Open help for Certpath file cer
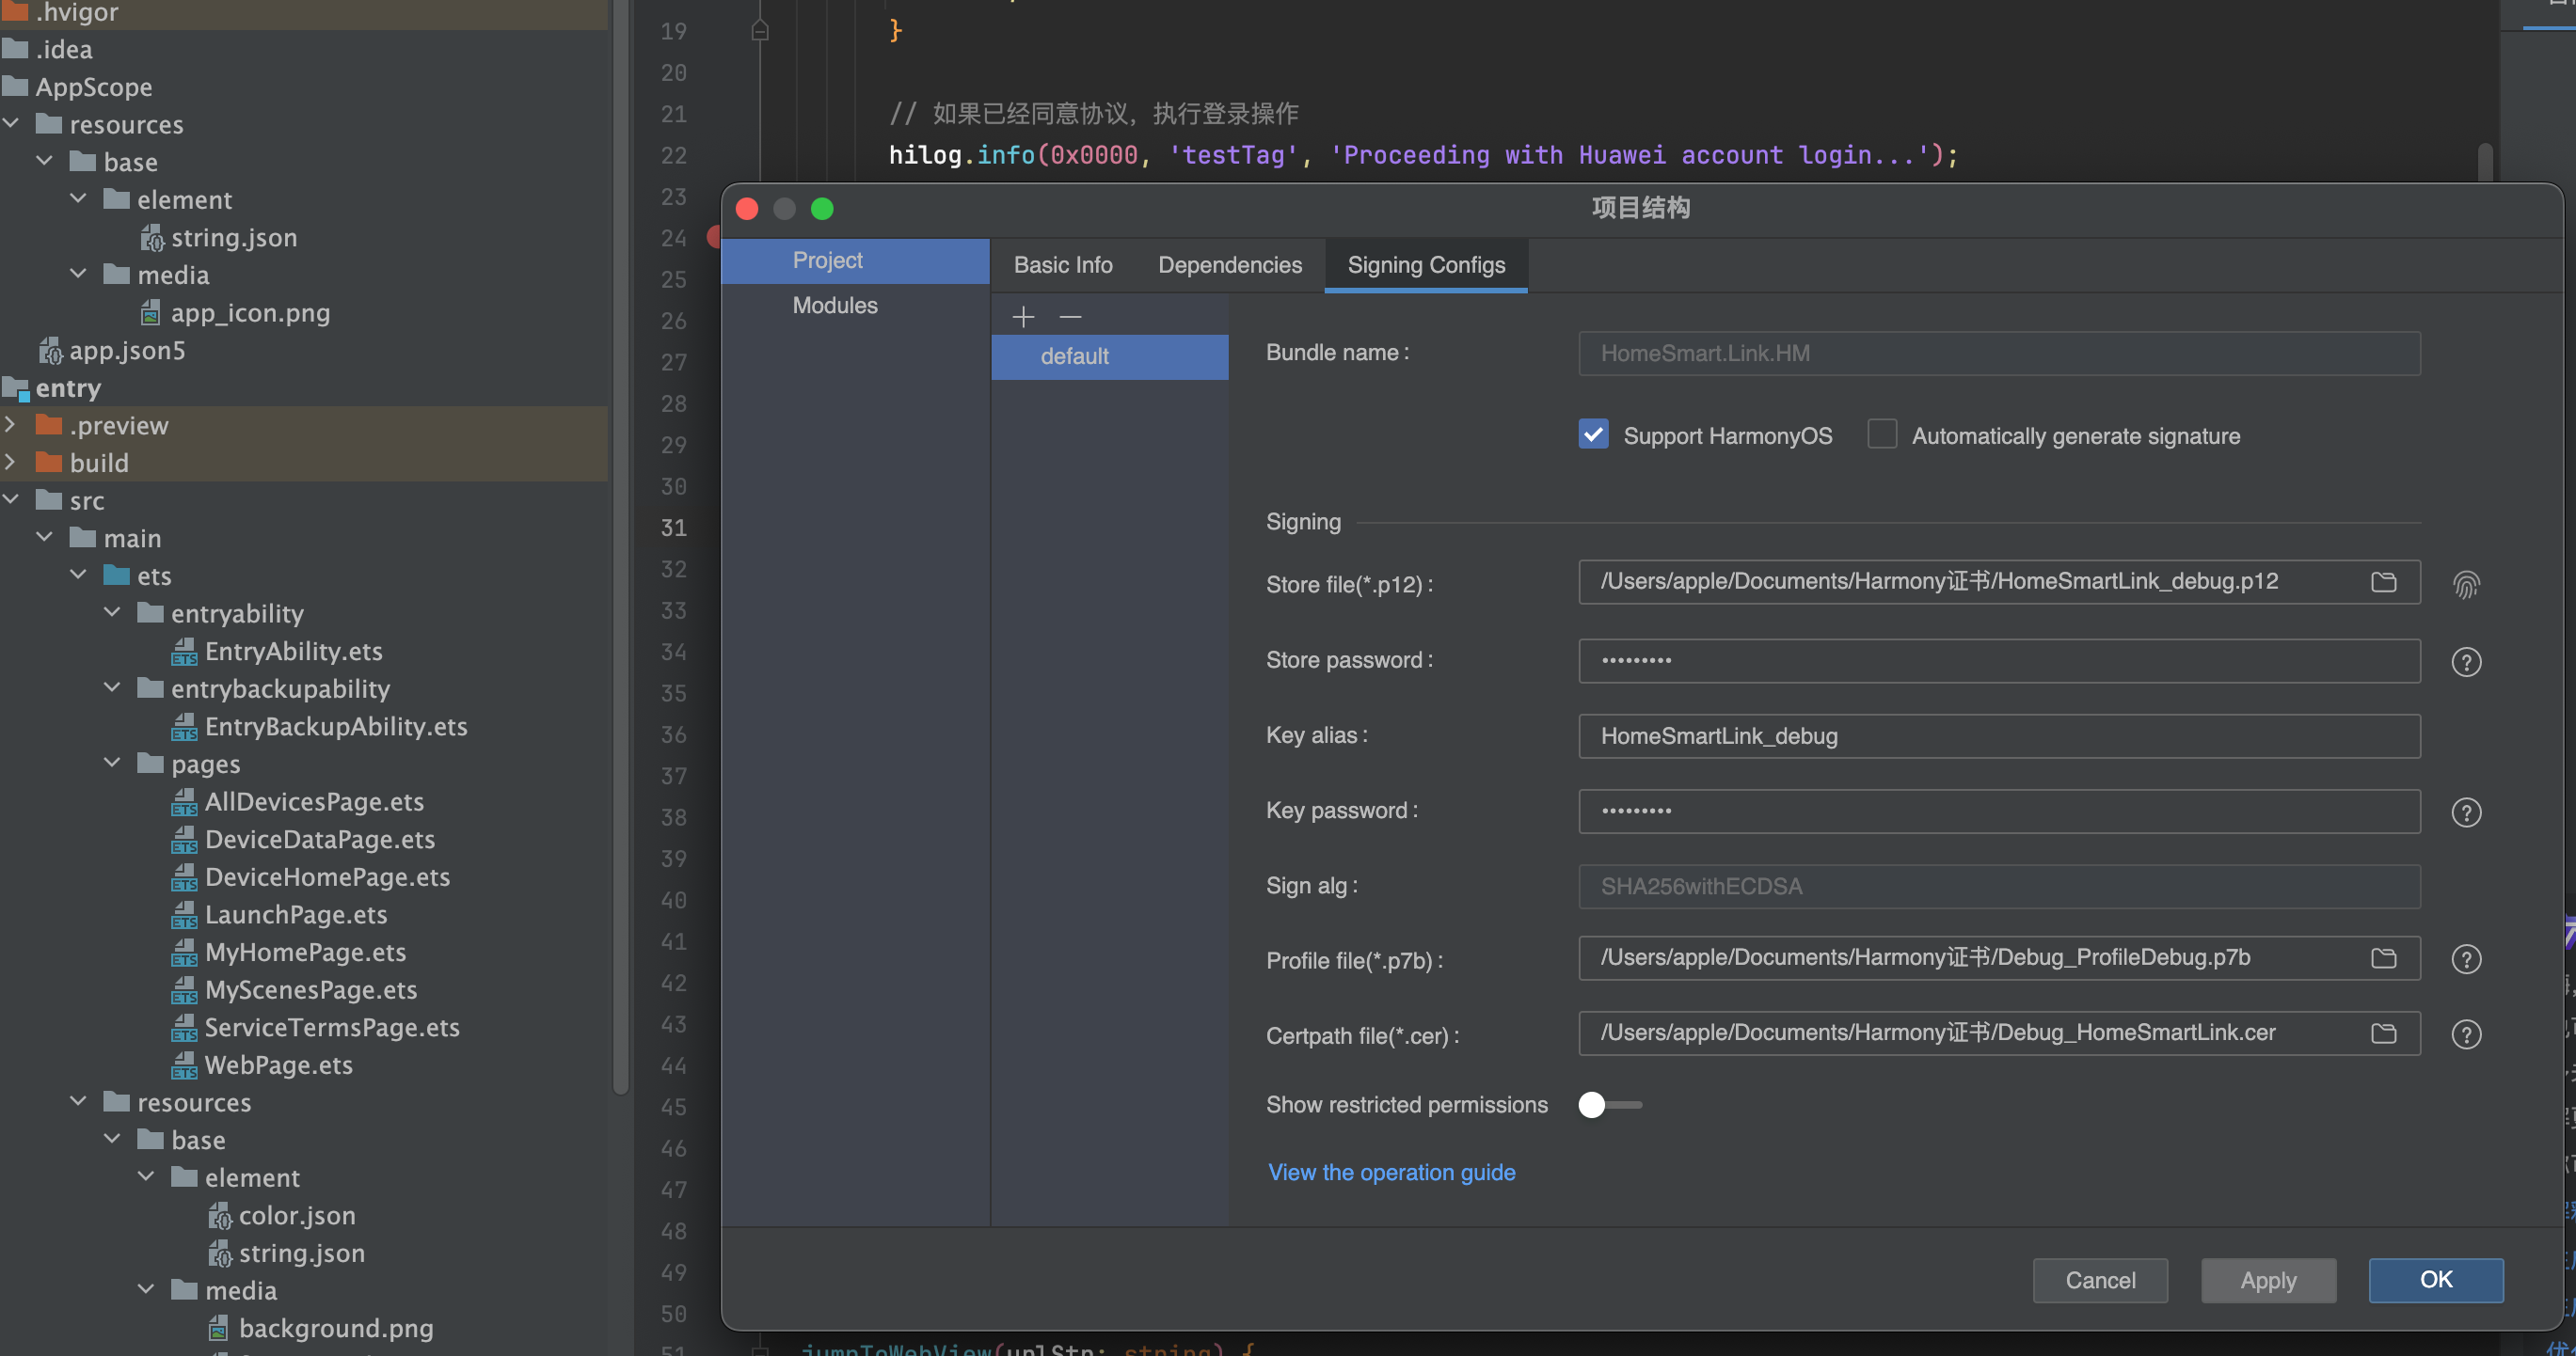This screenshot has width=2576, height=1356. 2466,1034
